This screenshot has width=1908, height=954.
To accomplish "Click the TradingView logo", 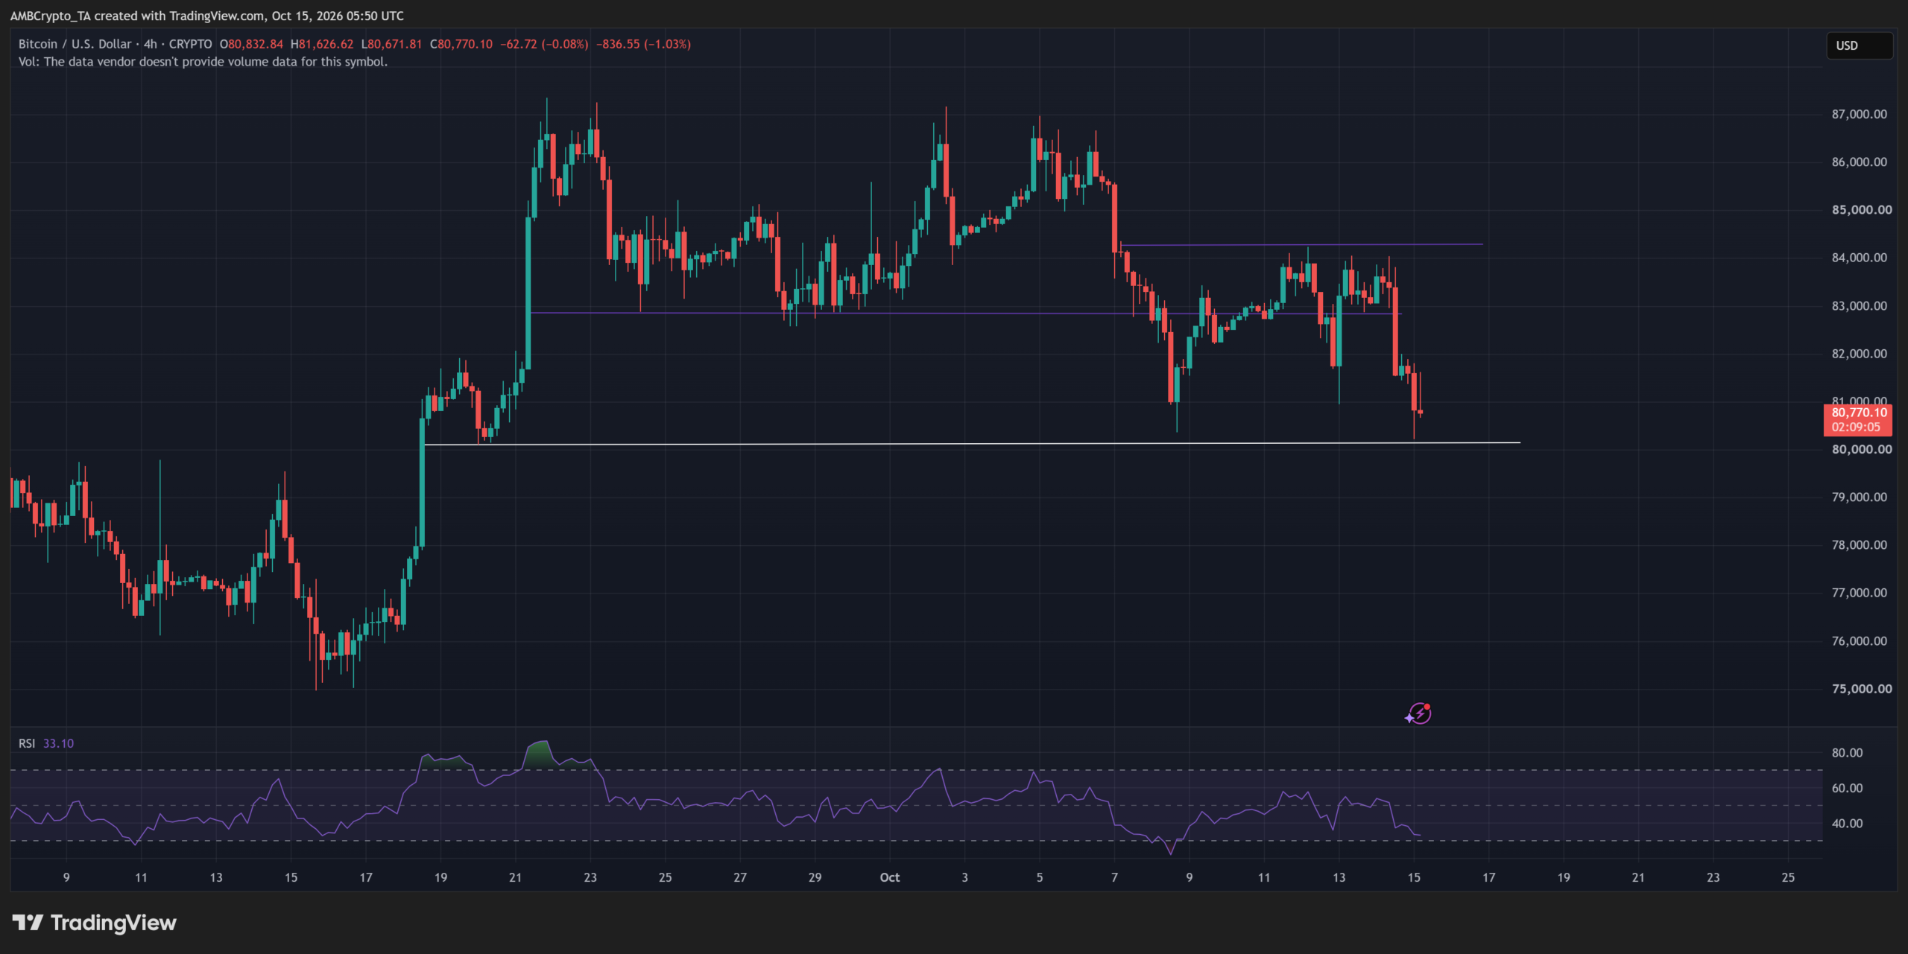I will [x=94, y=923].
